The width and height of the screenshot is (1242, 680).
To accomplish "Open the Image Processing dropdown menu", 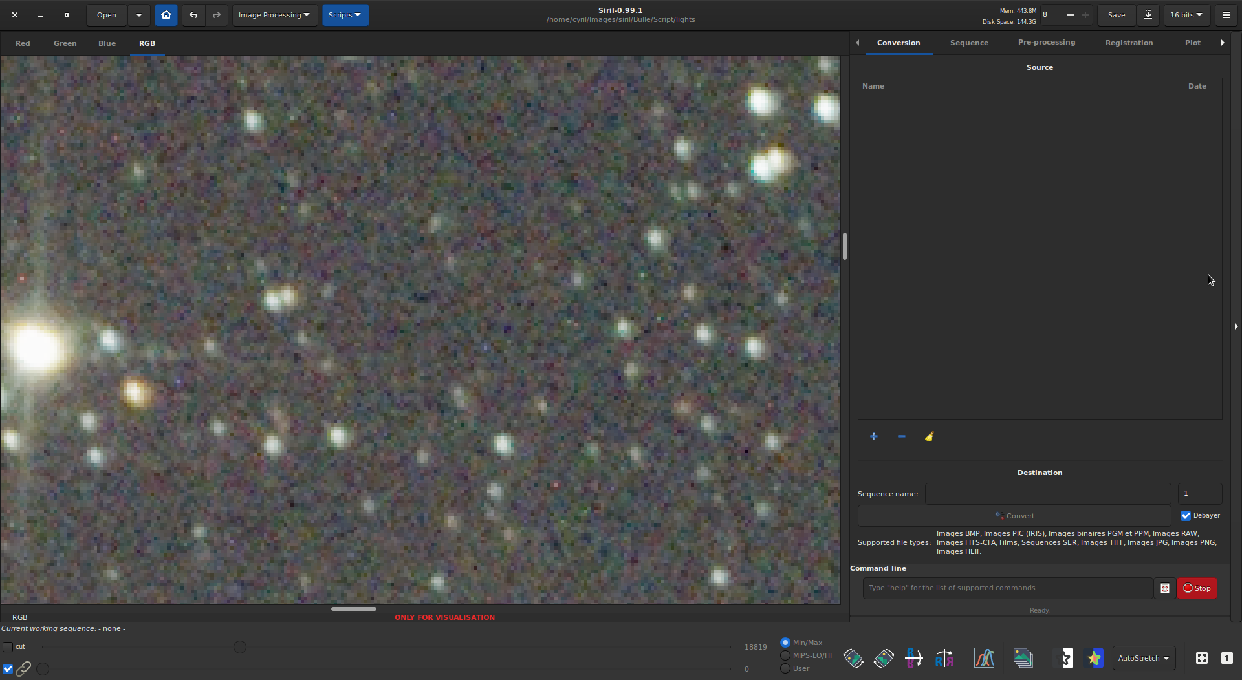I will [274, 15].
